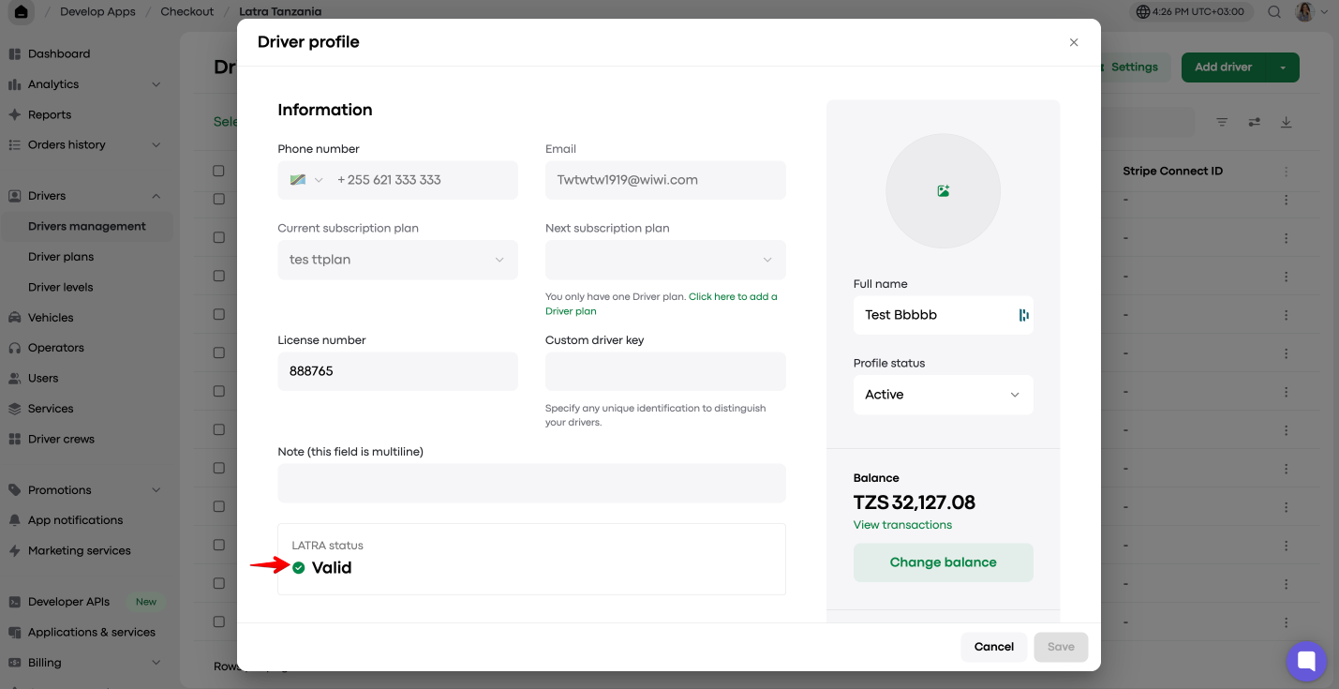Click the table filter icon
This screenshot has width=1339, height=689.
point(1222,123)
